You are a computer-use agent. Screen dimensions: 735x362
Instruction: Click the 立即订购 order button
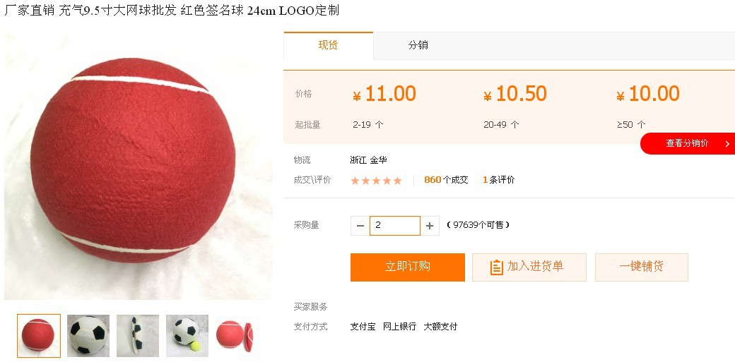click(407, 267)
